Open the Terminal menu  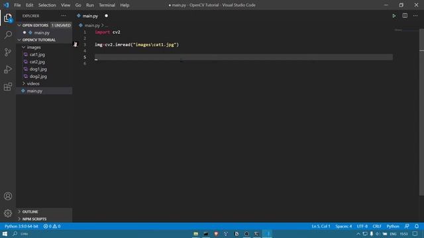[x=107, y=5]
